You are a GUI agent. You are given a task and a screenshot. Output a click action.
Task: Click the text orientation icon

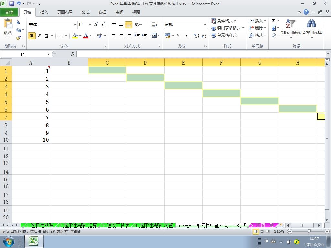click(137, 25)
